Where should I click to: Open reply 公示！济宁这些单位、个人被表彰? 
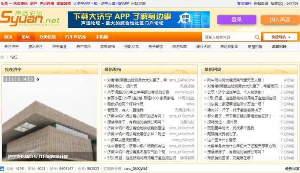pyautogui.click(x=236, y=92)
